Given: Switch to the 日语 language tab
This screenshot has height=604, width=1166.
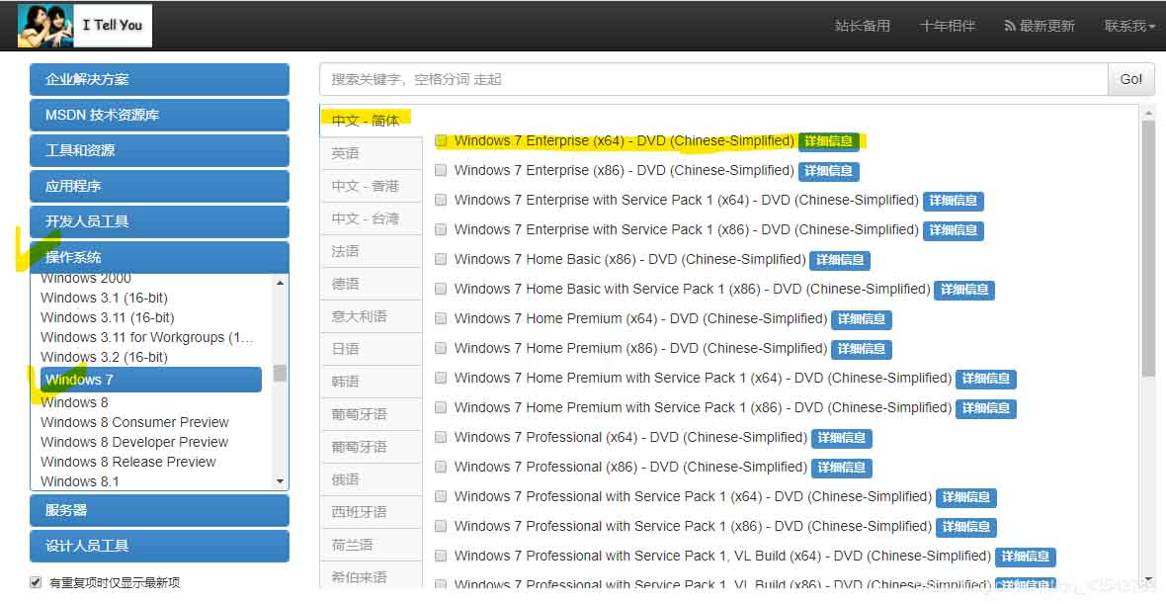Looking at the screenshot, I should coord(371,349).
